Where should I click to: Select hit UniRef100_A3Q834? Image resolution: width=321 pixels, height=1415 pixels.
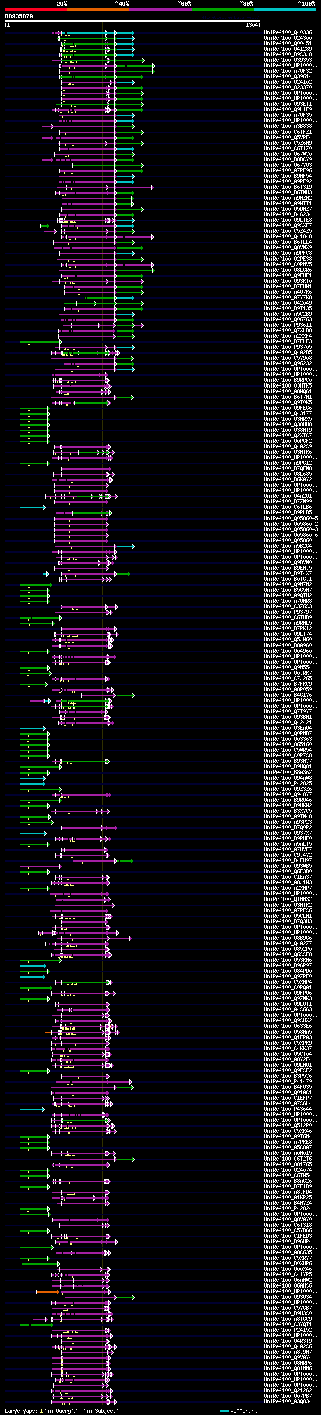288,1402
